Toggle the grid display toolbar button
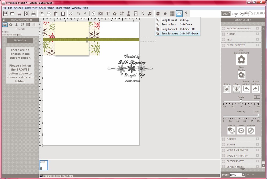 [172, 14]
